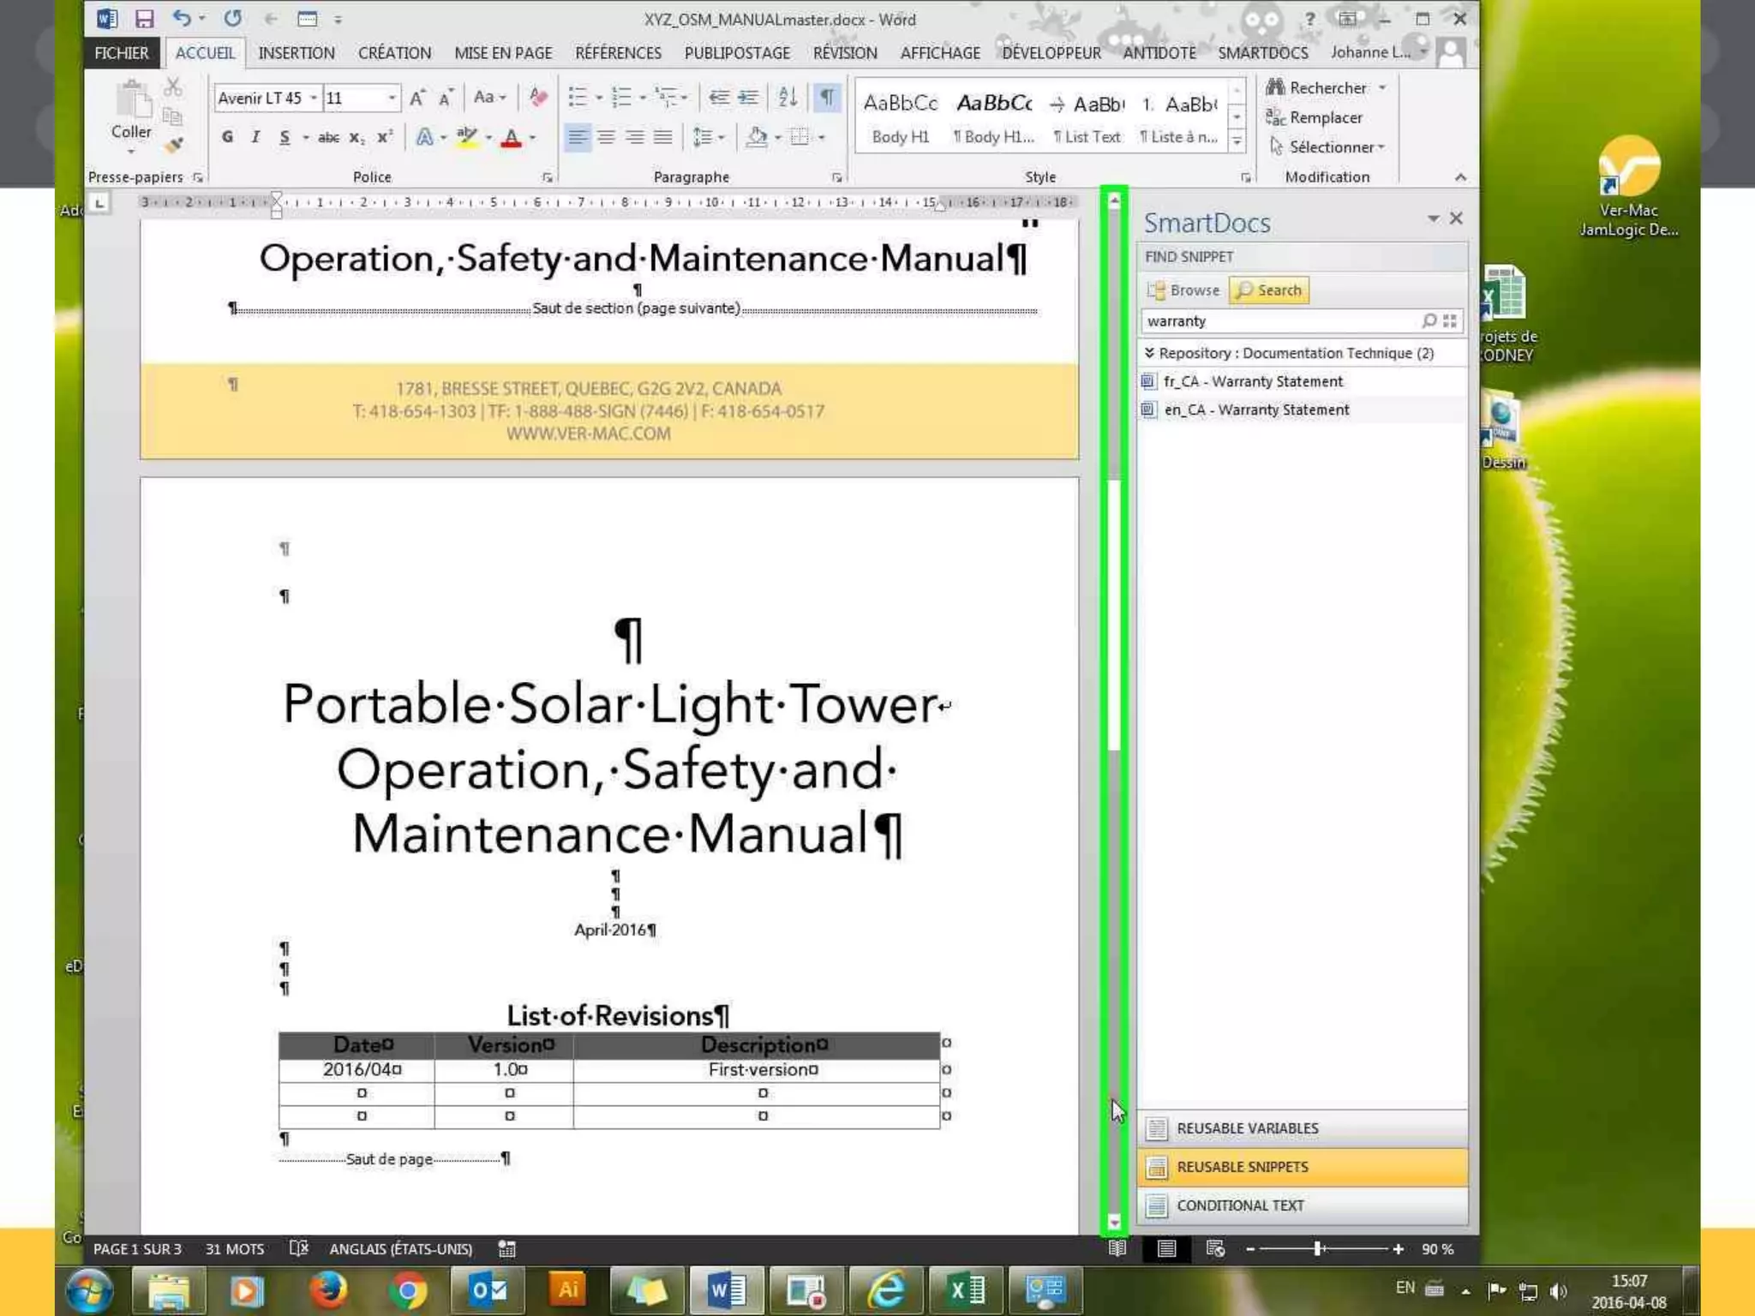Open the REUSABLE VARIABLES panel section
The image size is (1755, 1316).
[1247, 1128]
